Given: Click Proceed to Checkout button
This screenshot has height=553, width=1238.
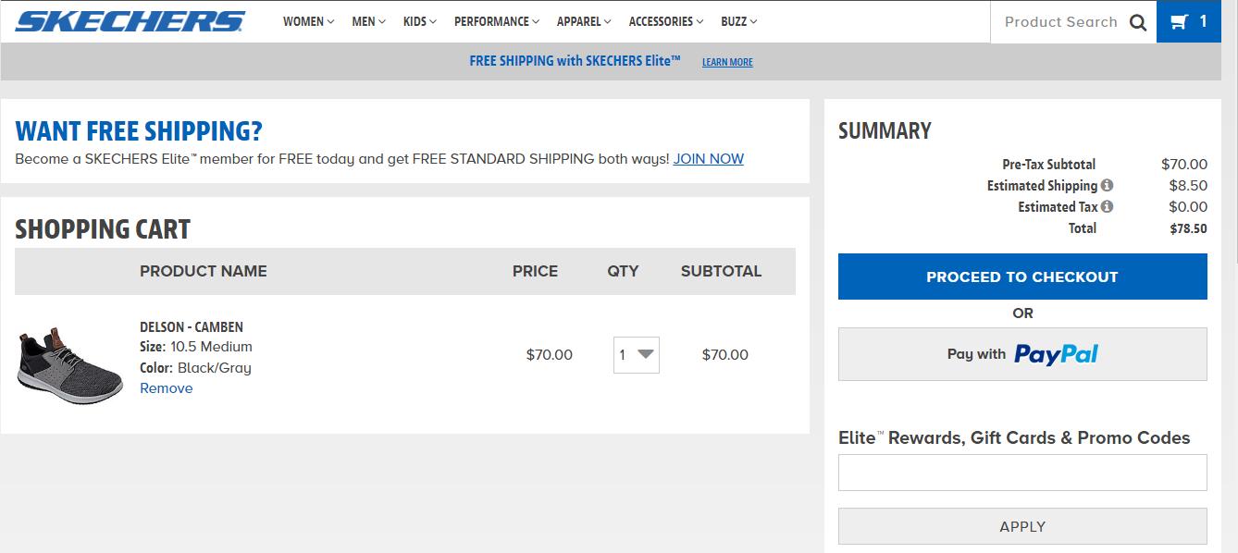Looking at the screenshot, I should (x=1022, y=277).
